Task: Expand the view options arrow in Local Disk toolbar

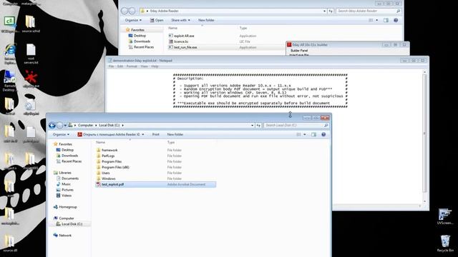Action: point(305,135)
